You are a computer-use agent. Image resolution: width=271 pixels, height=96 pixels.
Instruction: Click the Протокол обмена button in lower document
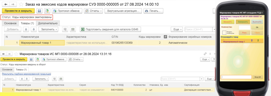53,59
